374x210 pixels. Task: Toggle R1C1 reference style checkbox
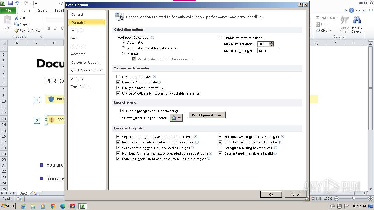click(x=118, y=77)
